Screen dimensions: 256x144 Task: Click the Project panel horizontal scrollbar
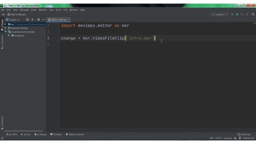[24, 131]
